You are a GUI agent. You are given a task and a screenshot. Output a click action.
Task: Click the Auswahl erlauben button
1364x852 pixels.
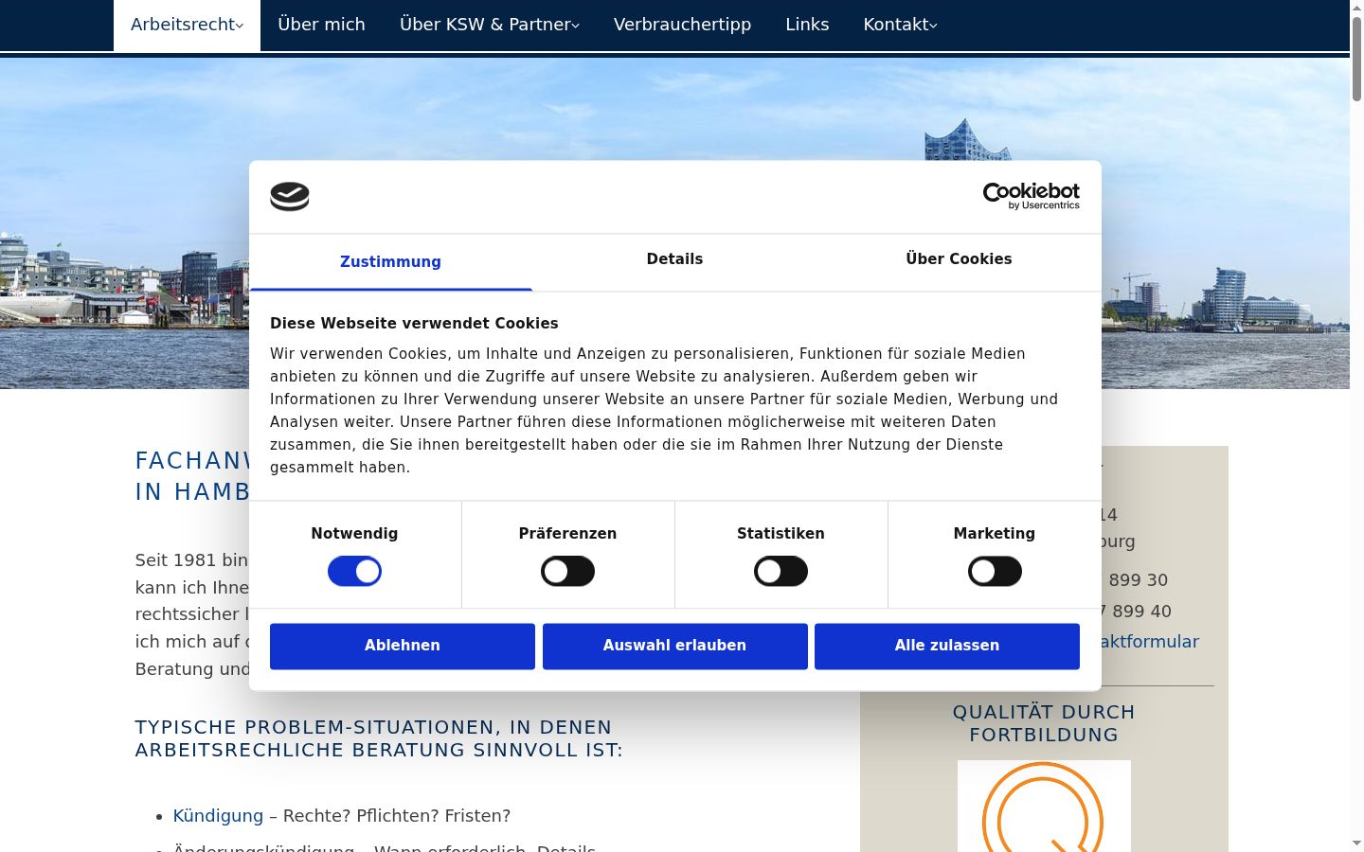point(674,646)
